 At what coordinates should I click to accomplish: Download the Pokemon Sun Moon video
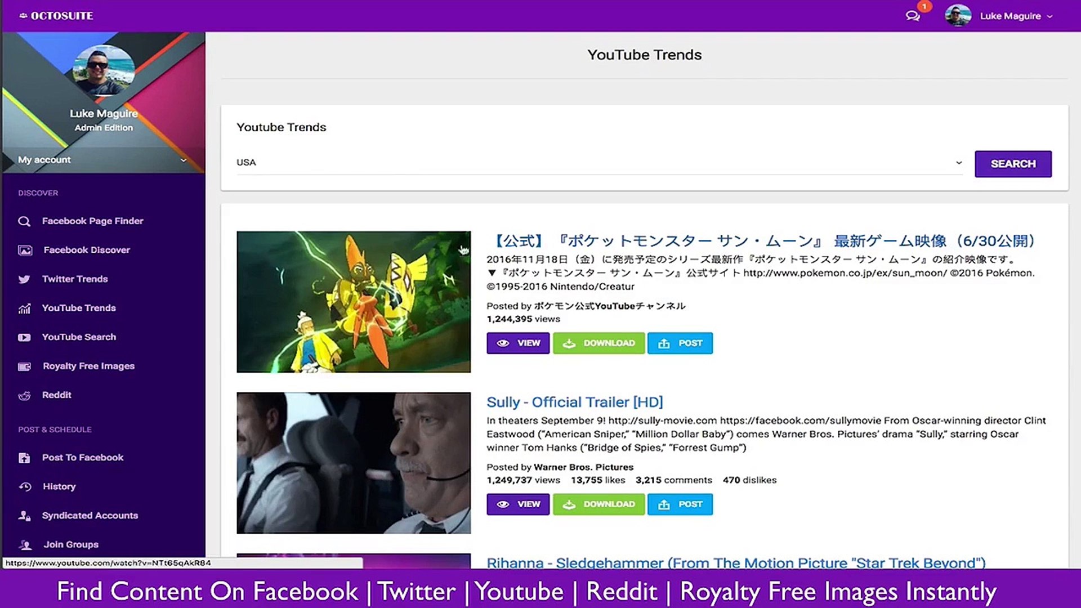598,343
